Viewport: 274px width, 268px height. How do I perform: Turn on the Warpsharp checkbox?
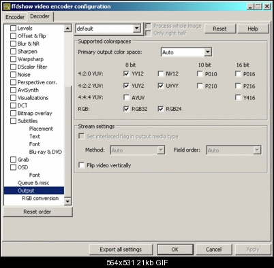point(13,59)
